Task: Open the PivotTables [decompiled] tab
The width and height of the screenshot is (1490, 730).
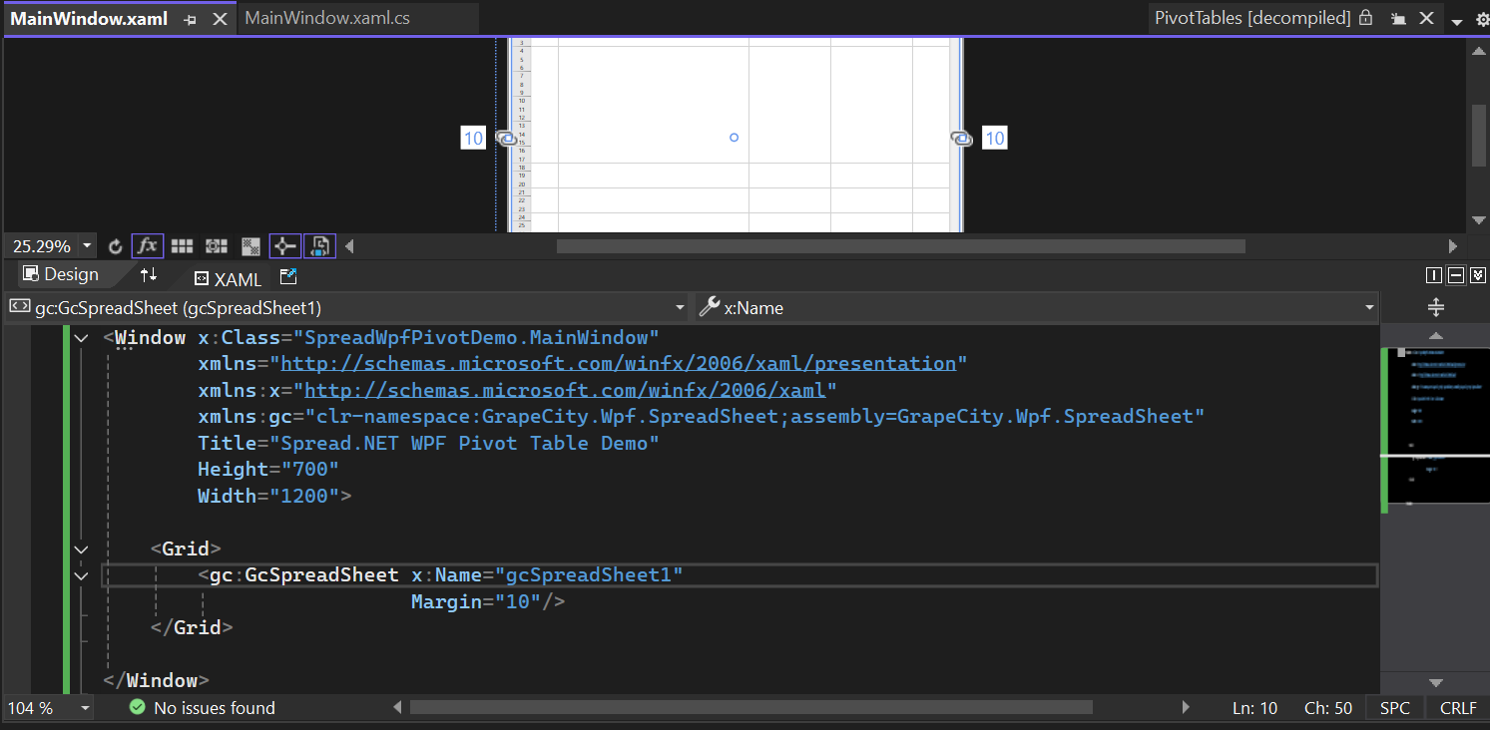Action: (1251, 18)
